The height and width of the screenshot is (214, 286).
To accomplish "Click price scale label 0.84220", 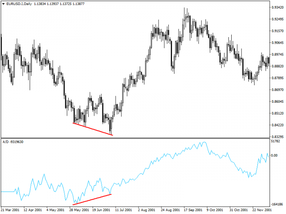I will click(x=277, y=125).
